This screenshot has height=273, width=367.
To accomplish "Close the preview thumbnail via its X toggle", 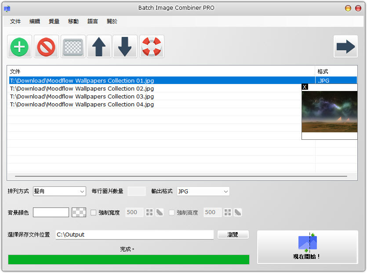I will [305, 87].
